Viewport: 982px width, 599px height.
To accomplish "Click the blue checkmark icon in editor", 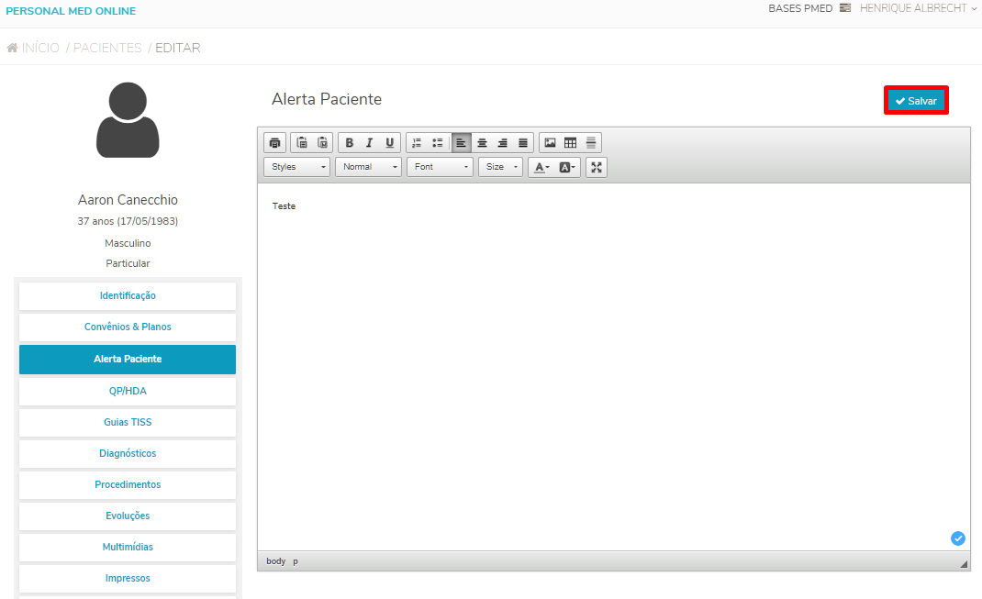I will [x=958, y=538].
